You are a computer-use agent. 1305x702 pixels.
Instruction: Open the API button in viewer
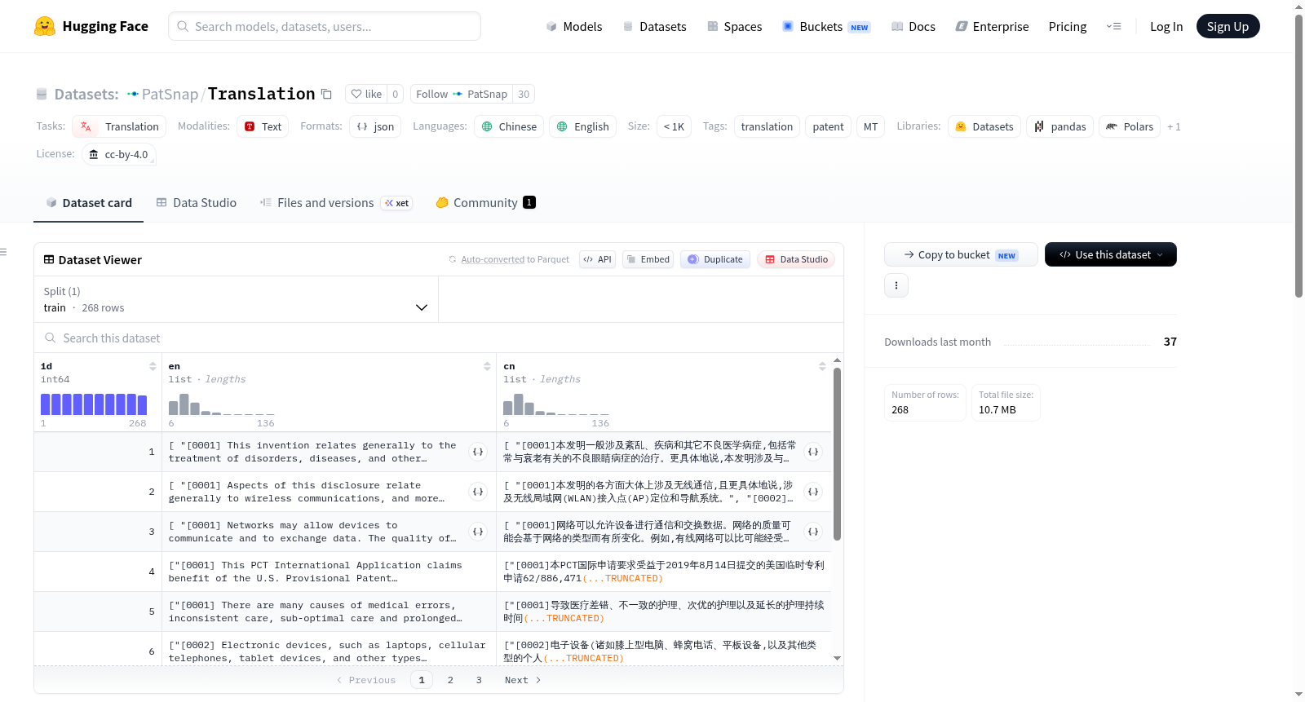pos(597,259)
